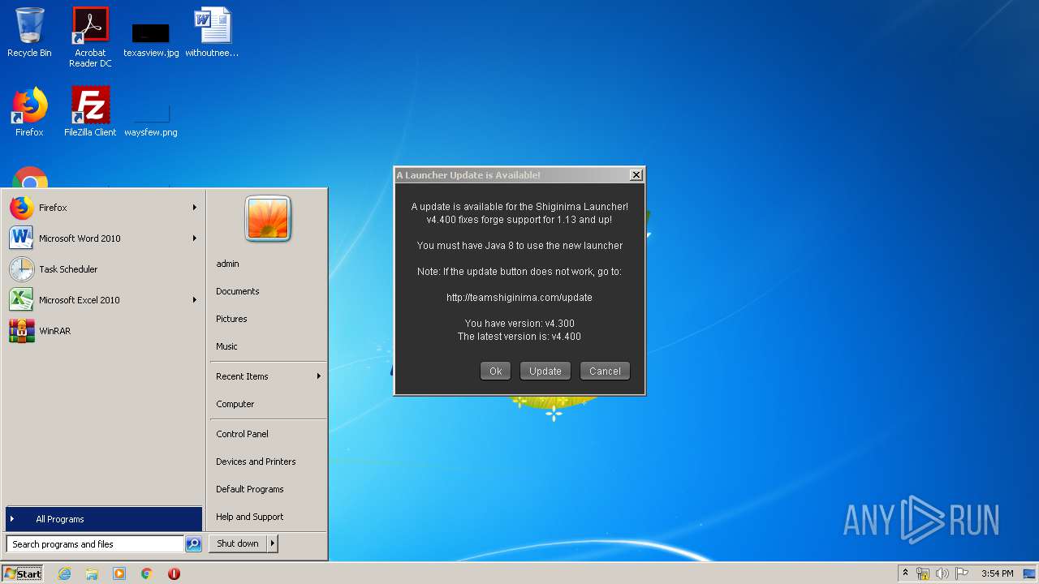
Task: Click the Show desktop button
Action: [x=1029, y=573]
